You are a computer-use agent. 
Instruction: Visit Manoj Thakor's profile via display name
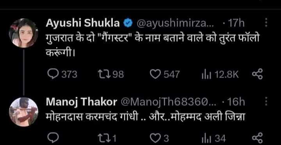[82, 102]
